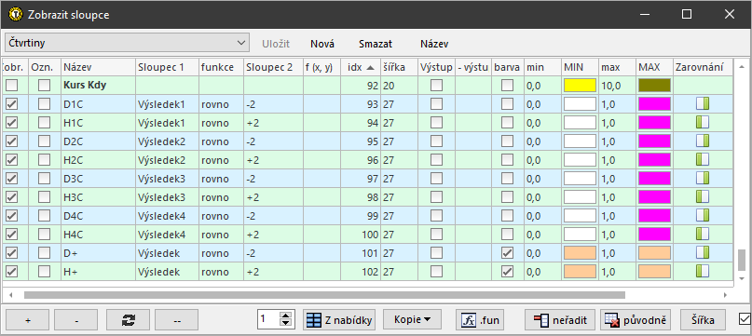
Task: Click the alignment icon in the H4C row
Action: tap(702, 235)
